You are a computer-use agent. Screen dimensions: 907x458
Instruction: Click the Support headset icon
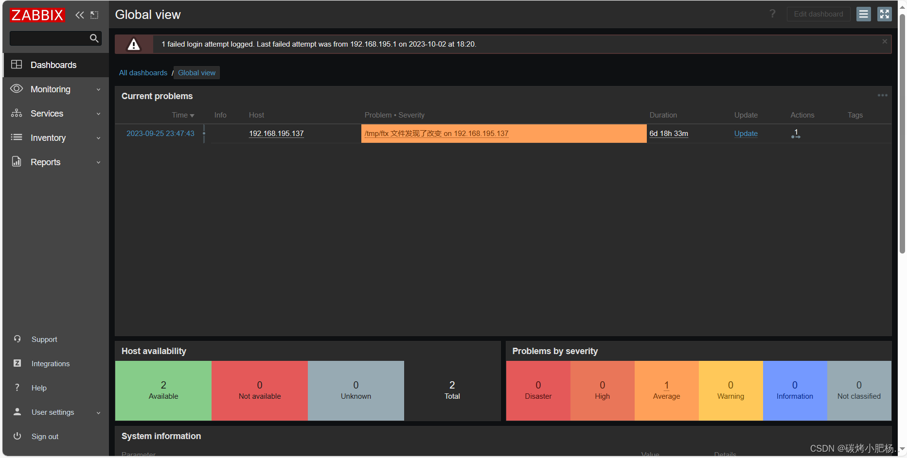point(17,339)
